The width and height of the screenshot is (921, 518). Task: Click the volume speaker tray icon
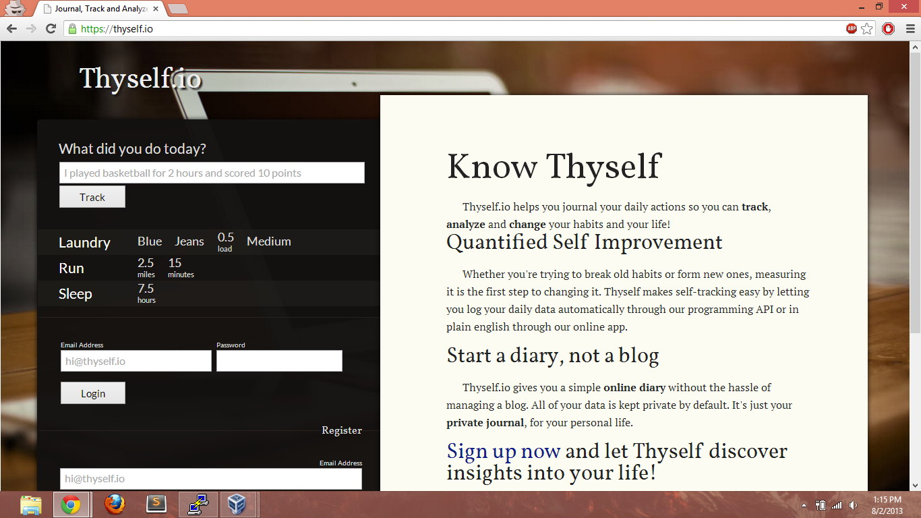[x=853, y=505]
